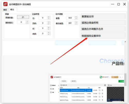Screen dimensions: 129x104
Task: Focus the 左 edge trim field
Action: coord(43,18)
